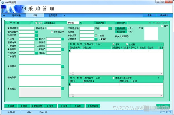Click scrollbar thumb of 其它费用 grid
174x115 pixels.
click(73, 95)
